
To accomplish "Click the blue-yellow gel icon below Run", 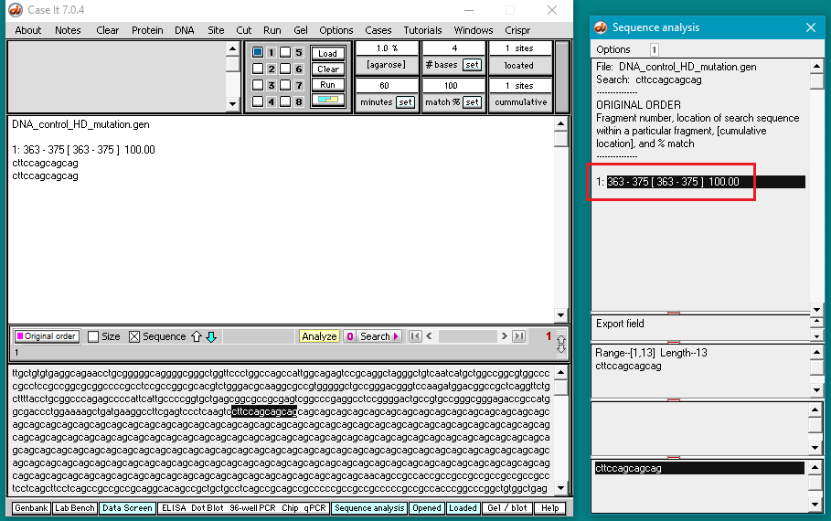I will (328, 100).
